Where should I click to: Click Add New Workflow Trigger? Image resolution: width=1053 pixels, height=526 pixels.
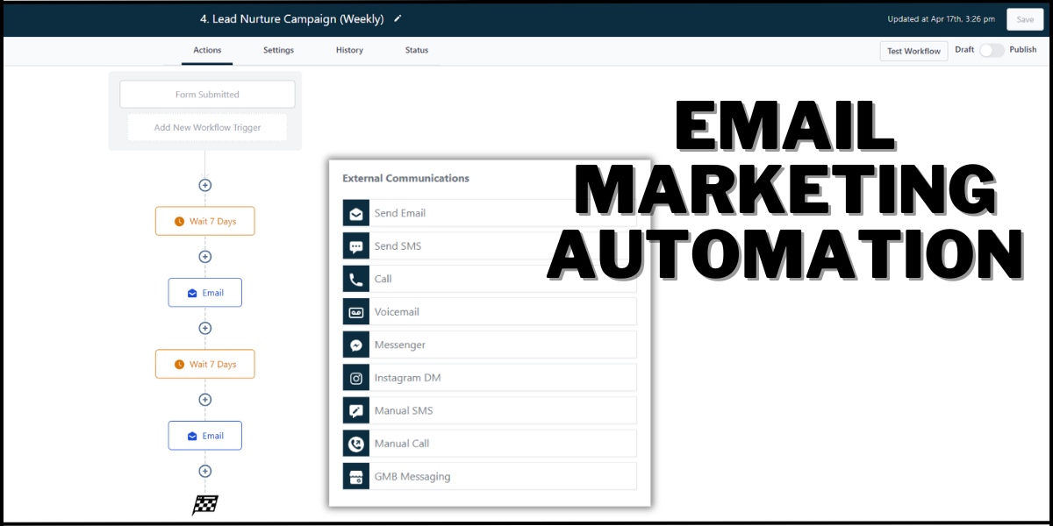[x=207, y=126]
